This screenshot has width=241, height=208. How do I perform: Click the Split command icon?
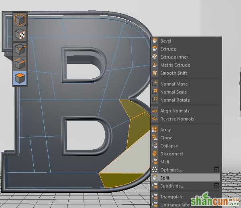[x=155, y=177]
